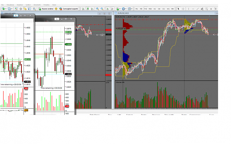Select the vertical line tool
This screenshot has width=231, height=144.
(x=188, y=9)
